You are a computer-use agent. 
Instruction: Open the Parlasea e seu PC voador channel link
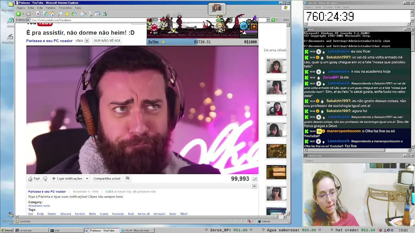49,41
